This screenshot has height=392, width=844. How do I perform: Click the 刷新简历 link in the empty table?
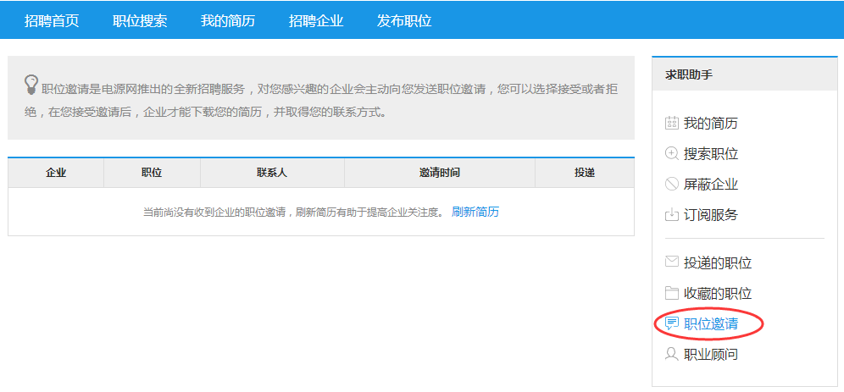(475, 212)
